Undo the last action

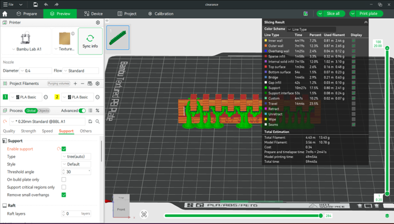coord(46,4)
